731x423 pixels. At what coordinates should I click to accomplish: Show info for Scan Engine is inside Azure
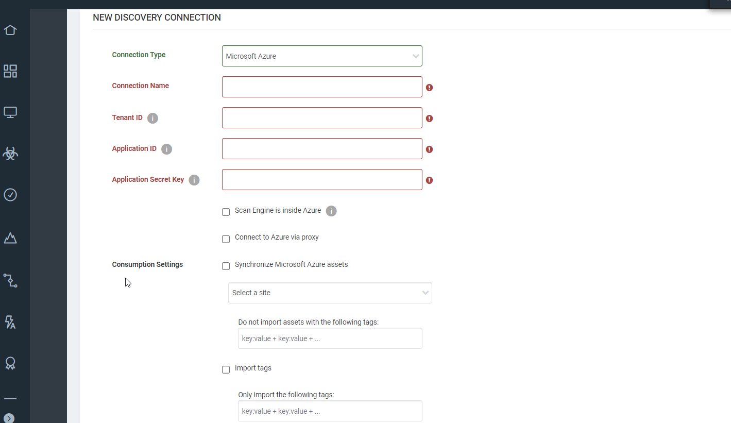pos(331,211)
